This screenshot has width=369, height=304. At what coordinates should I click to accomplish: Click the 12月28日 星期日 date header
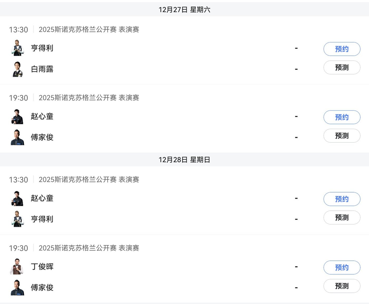point(184,160)
